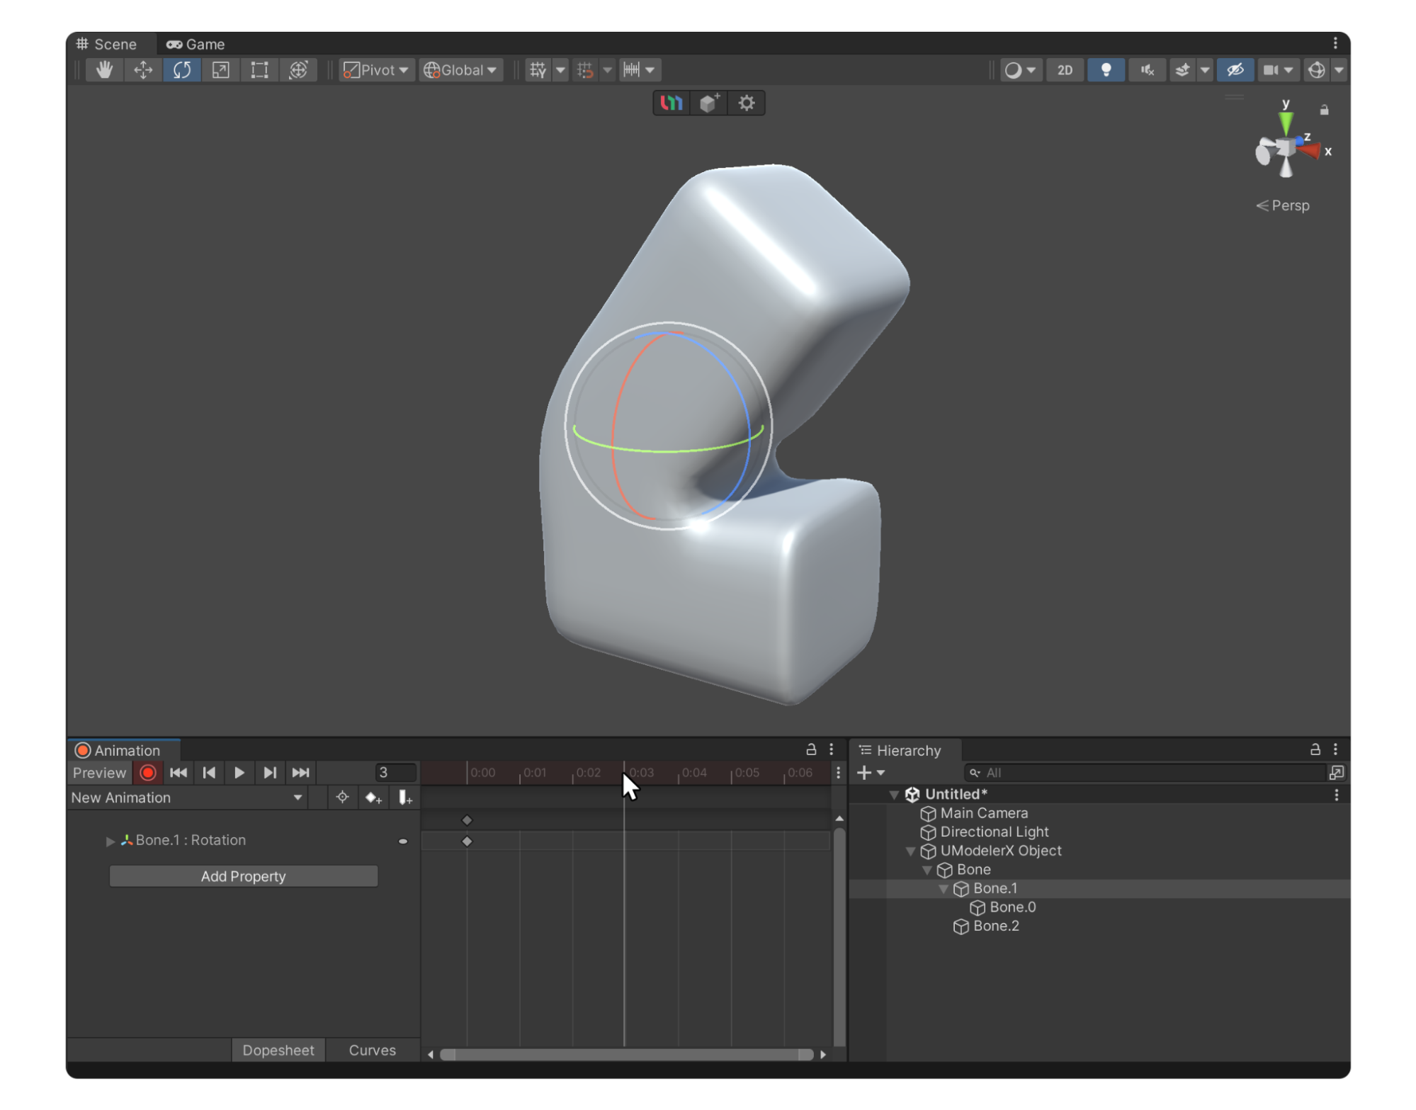Toggle animation record mode

(x=148, y=773)
